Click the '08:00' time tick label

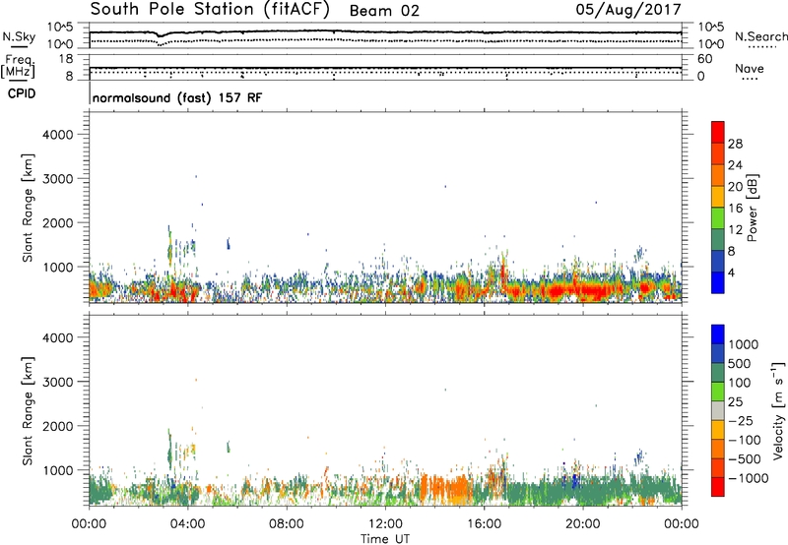pos(287,524)
